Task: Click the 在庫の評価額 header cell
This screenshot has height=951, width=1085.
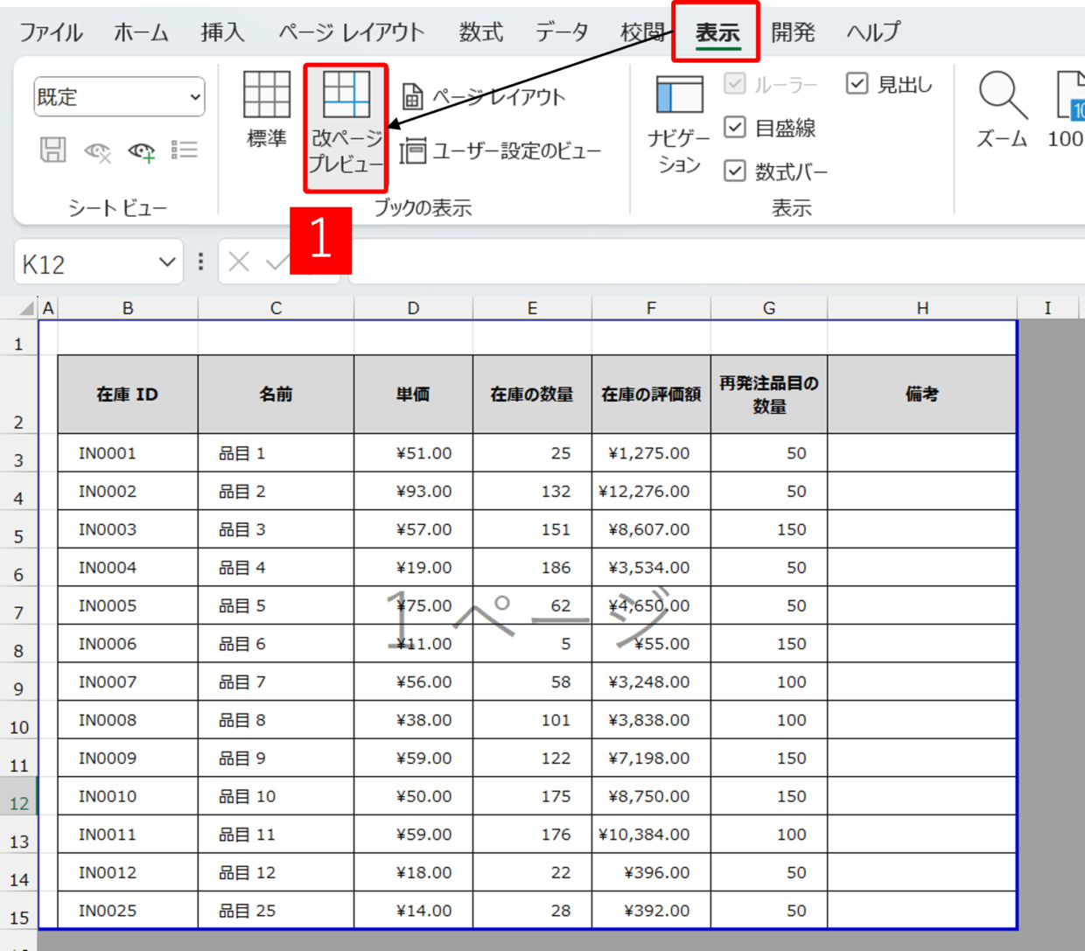Action: point(651,395)
